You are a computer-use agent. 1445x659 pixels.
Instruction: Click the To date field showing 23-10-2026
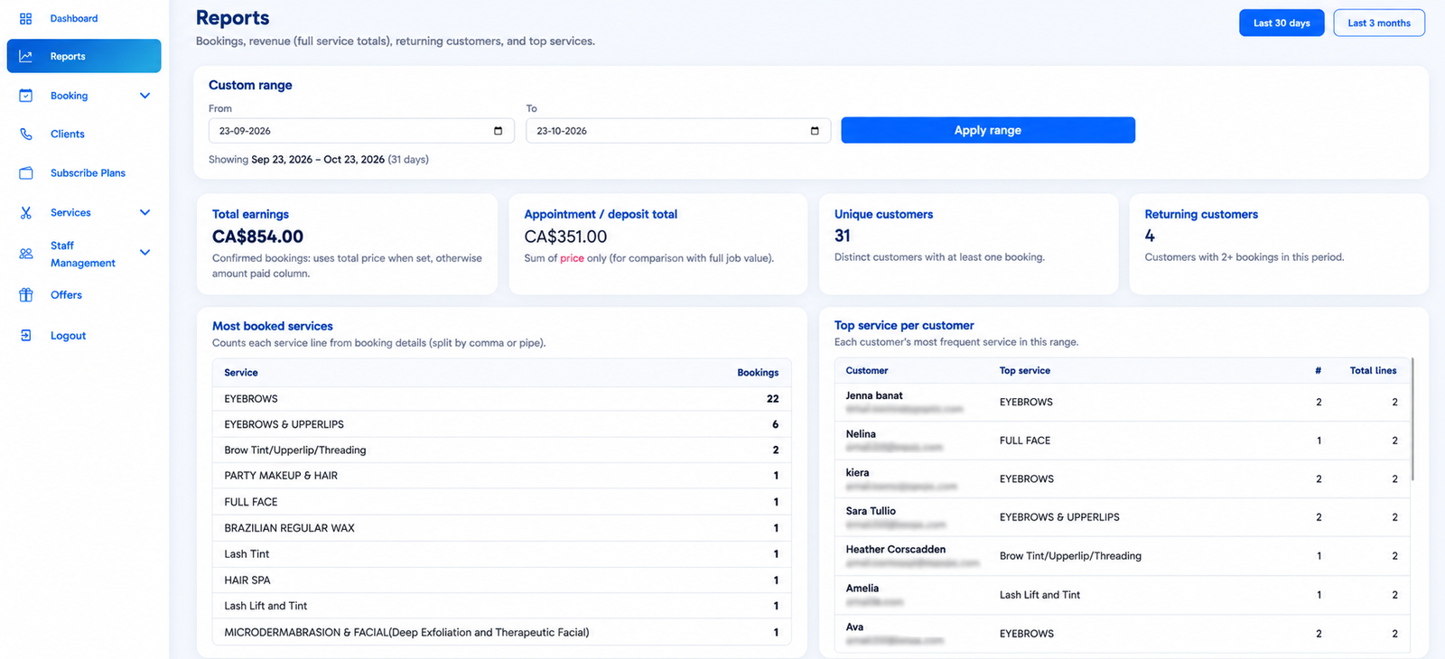(678, 131)
